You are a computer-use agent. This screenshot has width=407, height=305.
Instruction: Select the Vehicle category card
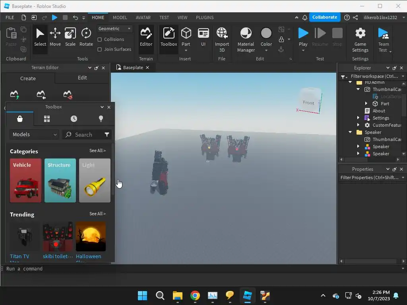pyautogui.click(x=25, y=181)
